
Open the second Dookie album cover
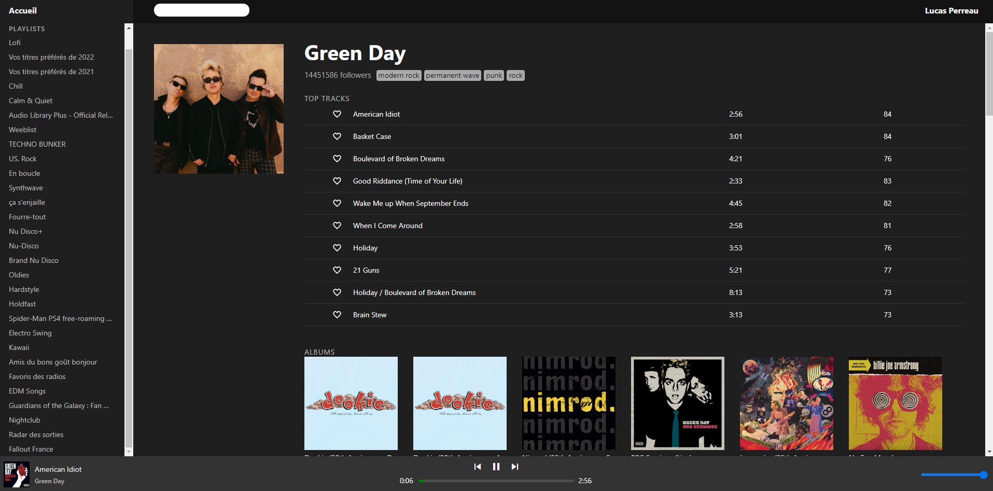pos(460,403)
